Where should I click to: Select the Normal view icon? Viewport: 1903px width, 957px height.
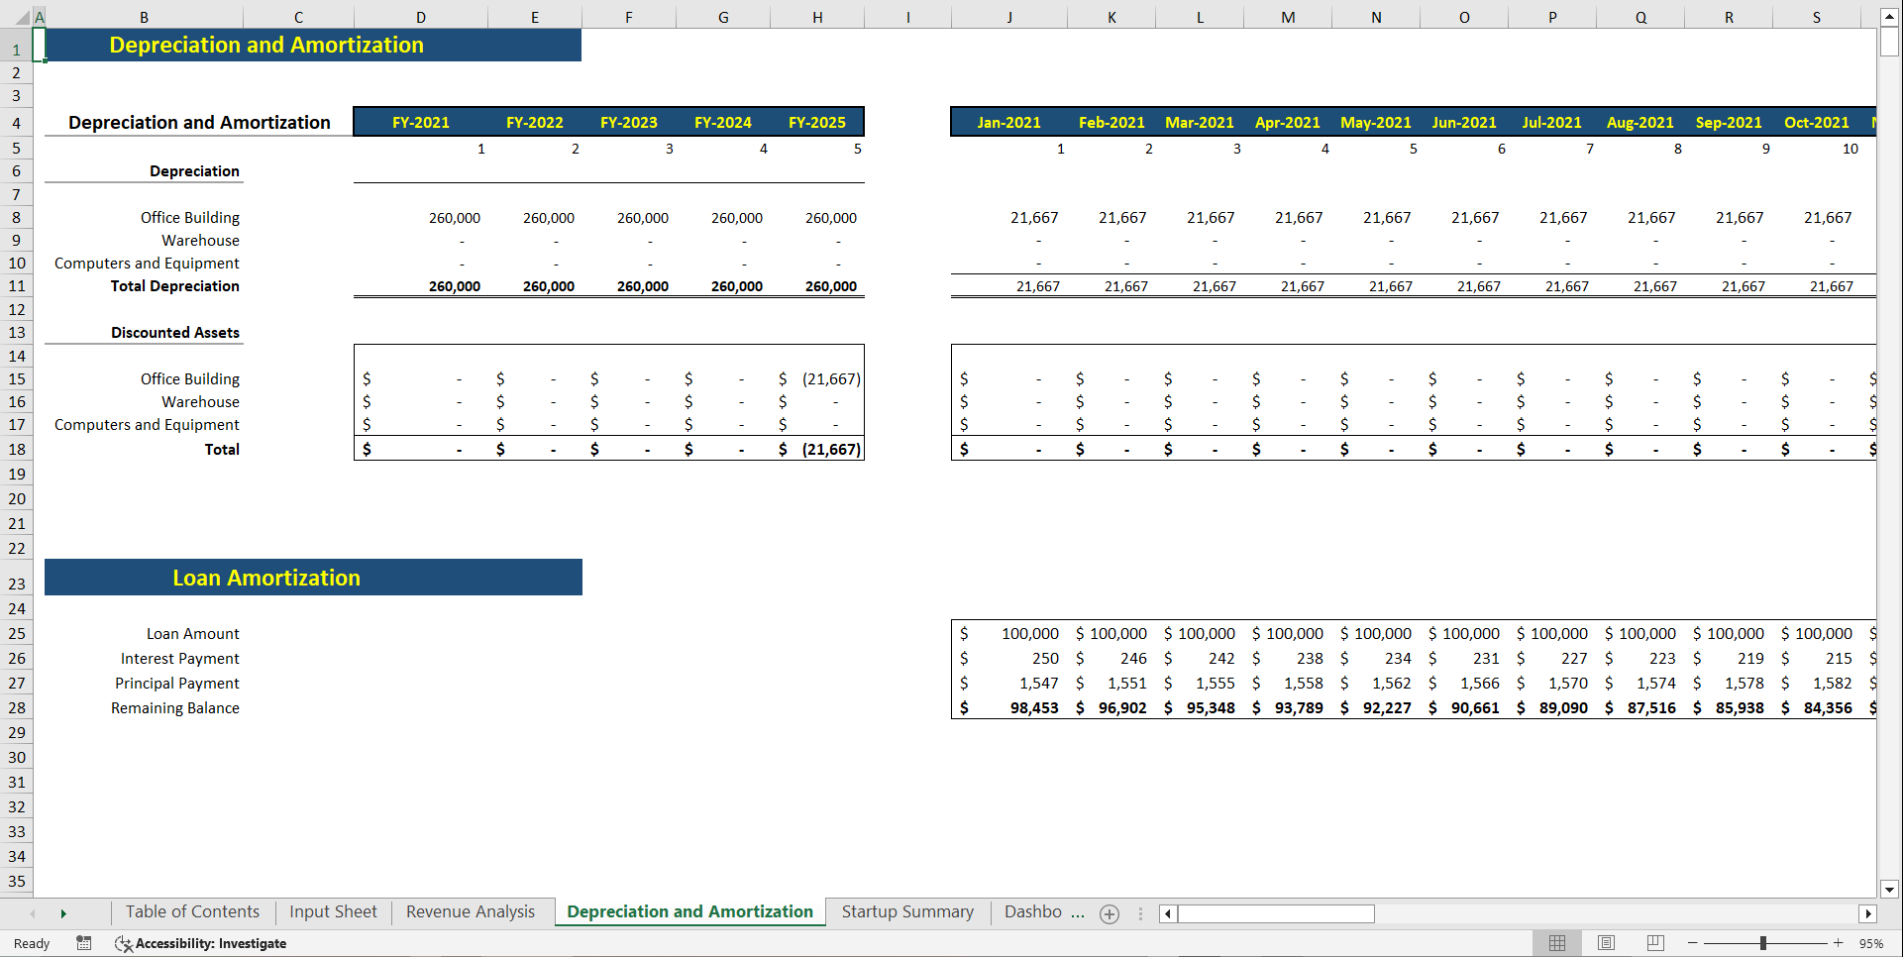coord(1557,943)
